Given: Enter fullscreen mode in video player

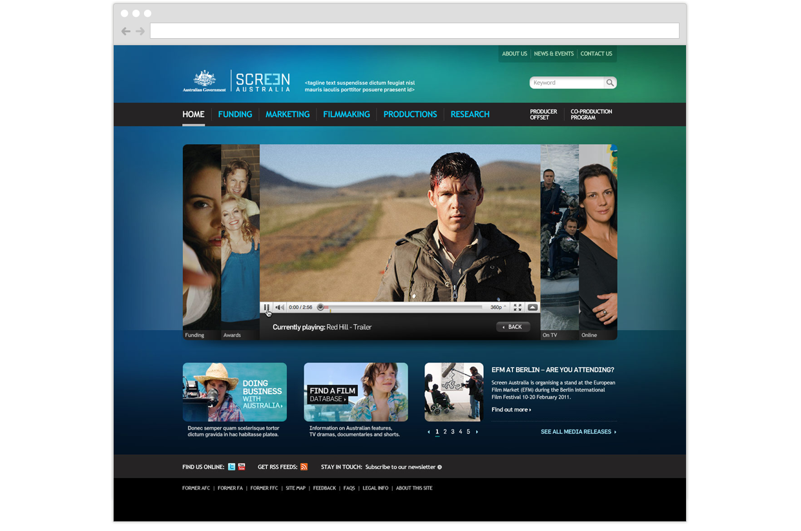Looking at the screenshot, I should pos(517,307).
